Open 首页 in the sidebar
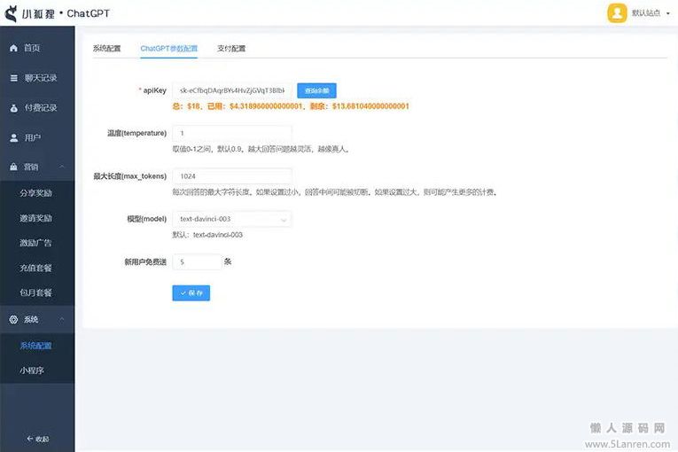This screenshot has height=452, width=678. click(x=37, y=48)
